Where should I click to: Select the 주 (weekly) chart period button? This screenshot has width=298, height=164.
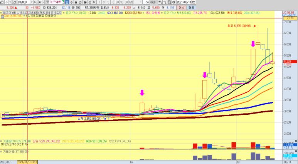click(x=71, y=2)
